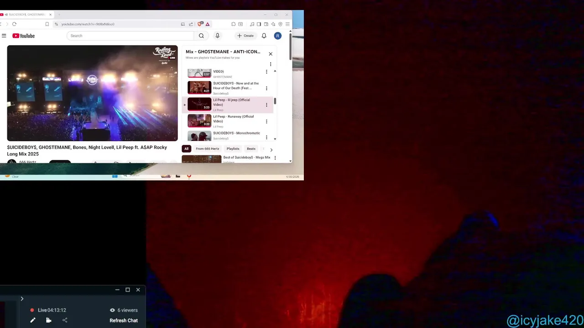Viewport: 584px width, 328px height.
Task: Reload the page with the browser refresh icon
Action: (x=14, y=24)
